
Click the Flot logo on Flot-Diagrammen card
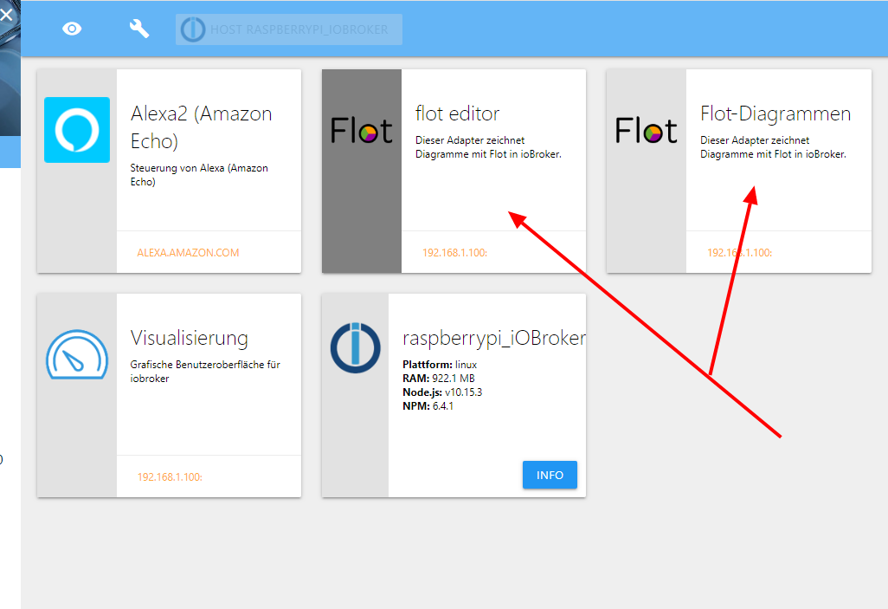(x=647, y=131)
